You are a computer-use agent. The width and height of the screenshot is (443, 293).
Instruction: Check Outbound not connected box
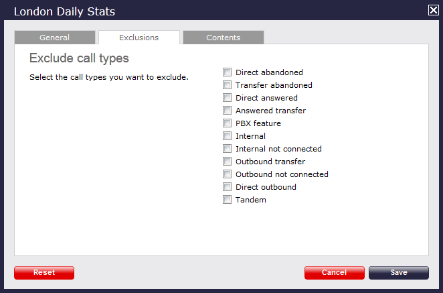[228, 174]
